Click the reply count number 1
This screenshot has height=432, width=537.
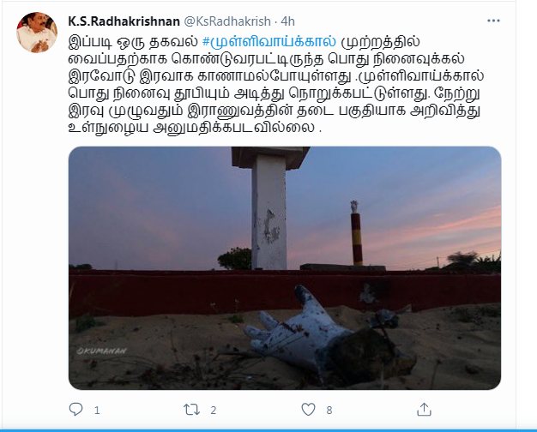(97, 410)
